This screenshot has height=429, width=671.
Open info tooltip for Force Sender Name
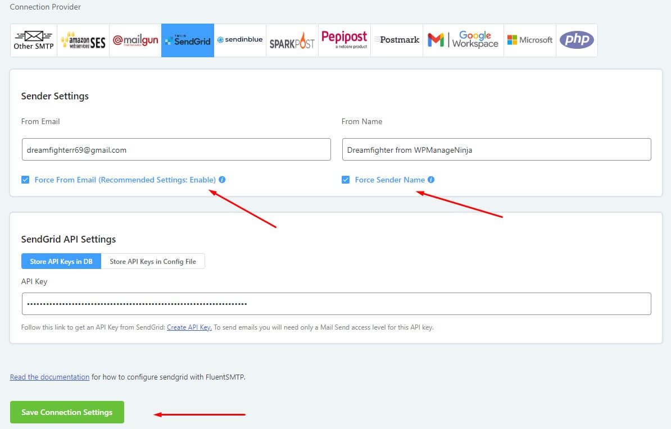(x=431, y=180)
